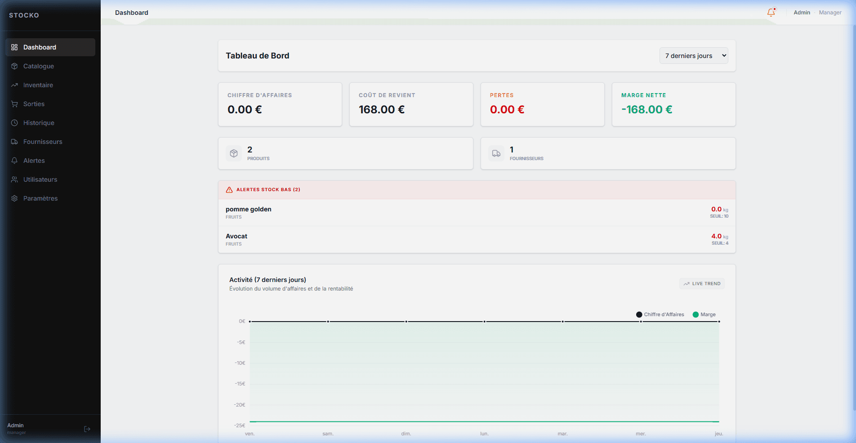Viewport: 856px width, 443px height.
Task: Click the Marge Nette -168.00 € value
Action: coord(647,110)
